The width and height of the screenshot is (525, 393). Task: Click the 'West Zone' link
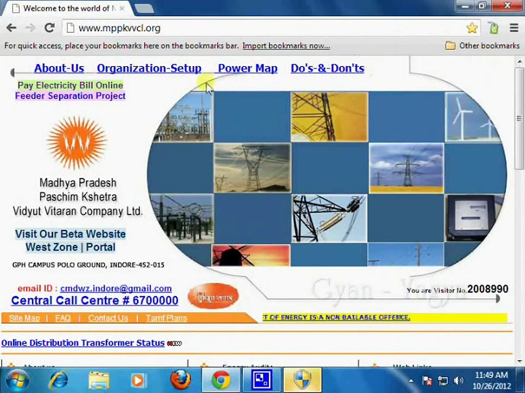point(51,247)
